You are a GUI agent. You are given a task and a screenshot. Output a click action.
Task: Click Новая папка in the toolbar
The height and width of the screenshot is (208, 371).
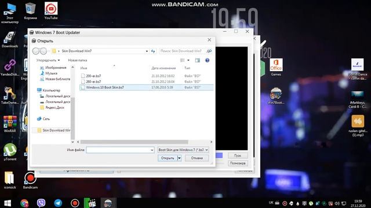(78, 60)
